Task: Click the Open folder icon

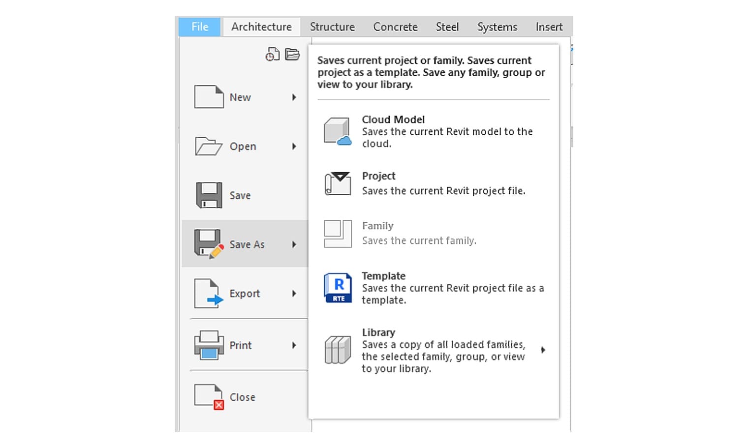Action: pyautogui.click(x=209, y=146)
